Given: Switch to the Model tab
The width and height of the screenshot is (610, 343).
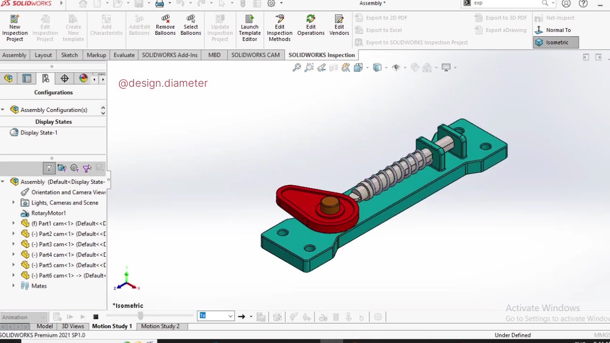Looking at the screenshot, I should [x=45, y=326].
